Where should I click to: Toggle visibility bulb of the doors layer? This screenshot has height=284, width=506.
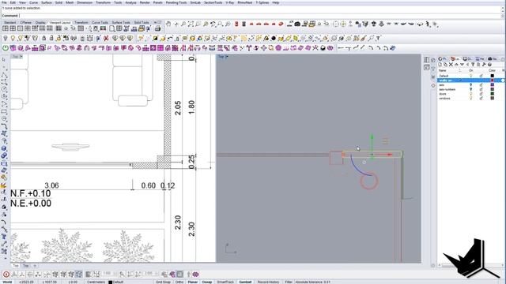[x=471, y=94]
